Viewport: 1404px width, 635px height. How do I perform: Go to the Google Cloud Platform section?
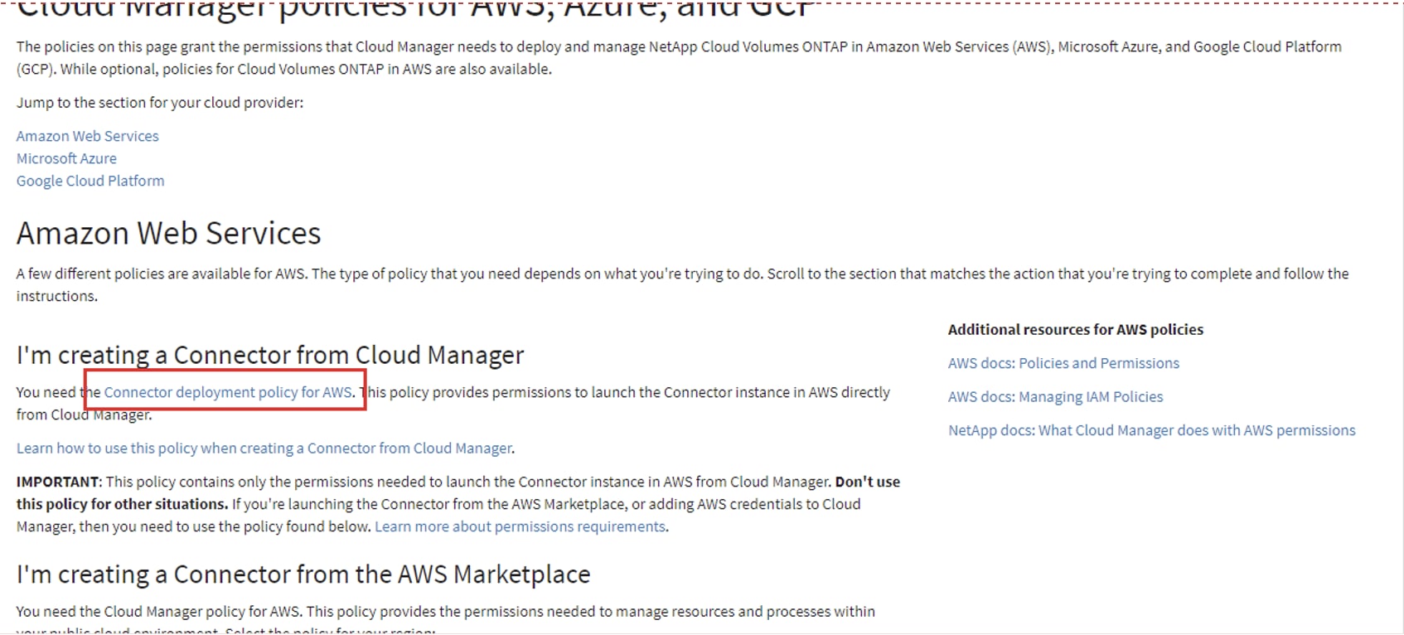pyautogui.click(x=90, y=181)
